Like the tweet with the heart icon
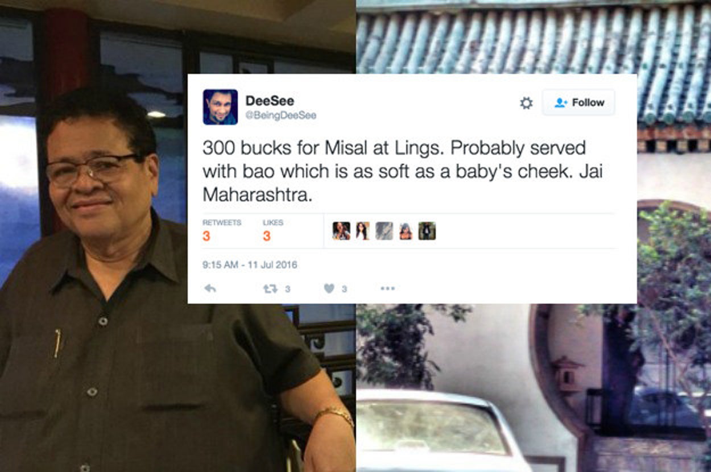Screen dimensions: 711x472 [x=329, y=288]
